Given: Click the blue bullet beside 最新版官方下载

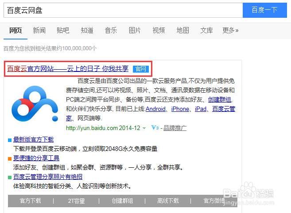Looking at the screenshot, I should pyautogui.click(x=10, y=140).
